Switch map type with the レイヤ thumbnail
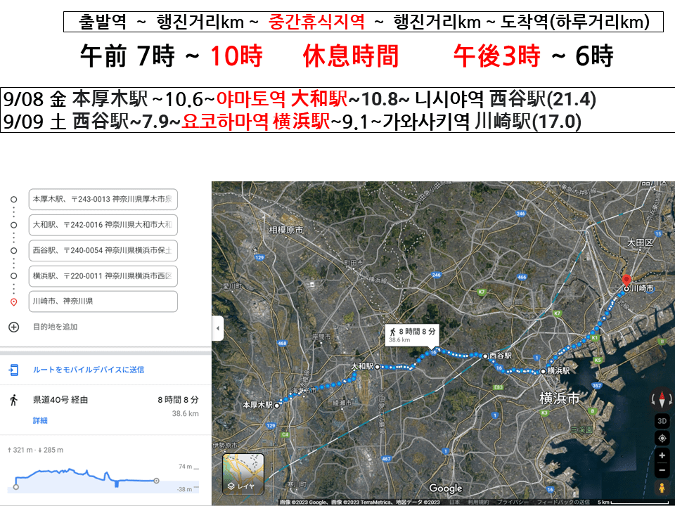675x506 pixels. [x=243, y=474]
